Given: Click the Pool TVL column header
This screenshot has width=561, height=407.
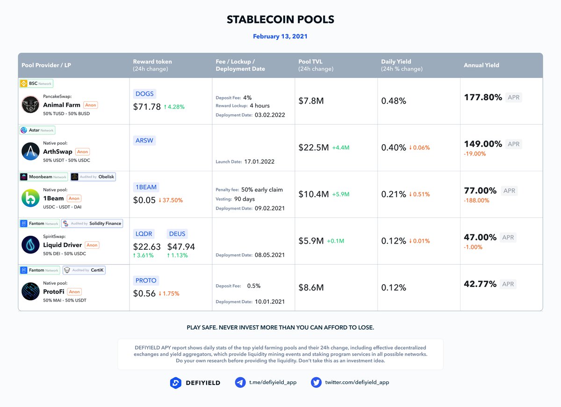Looking at the screenshot, I should tap(316, 65).
